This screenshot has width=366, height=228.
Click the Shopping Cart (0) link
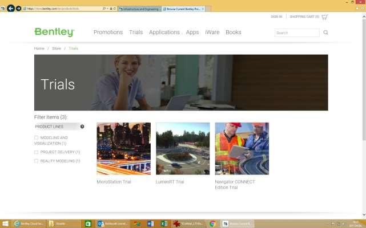[304, 17]
